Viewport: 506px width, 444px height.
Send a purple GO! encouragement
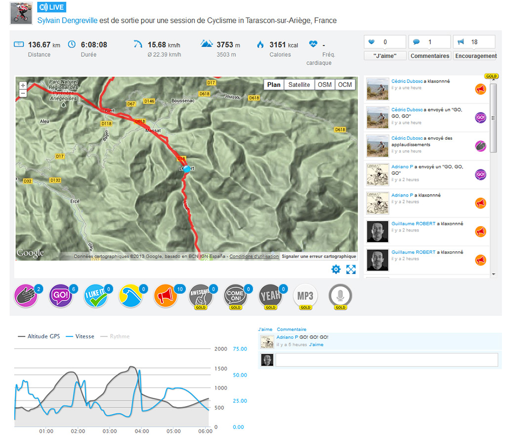[x=61, y=296]
